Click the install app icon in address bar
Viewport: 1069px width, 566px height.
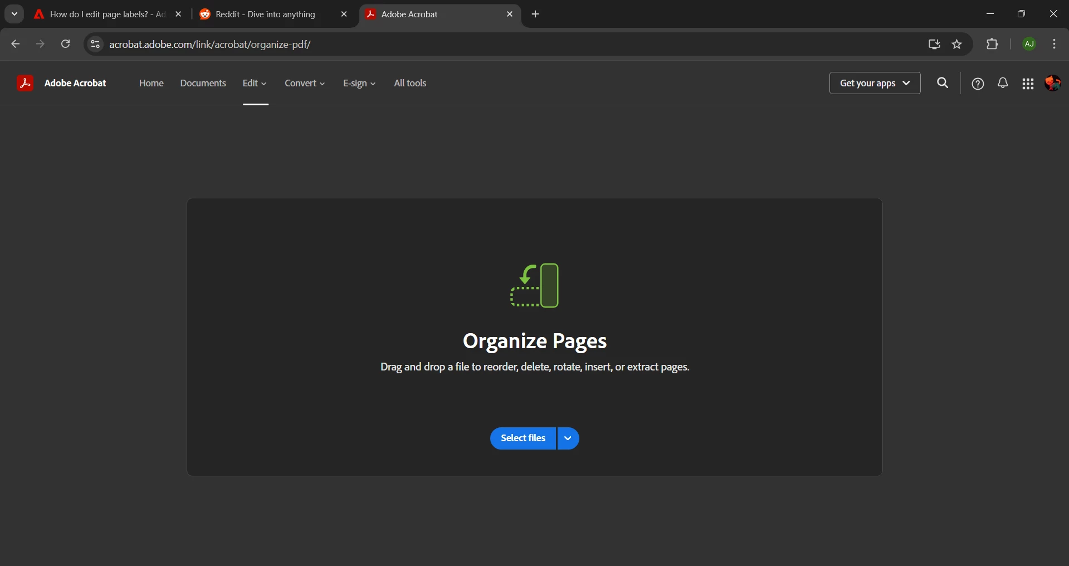[934, 44]
